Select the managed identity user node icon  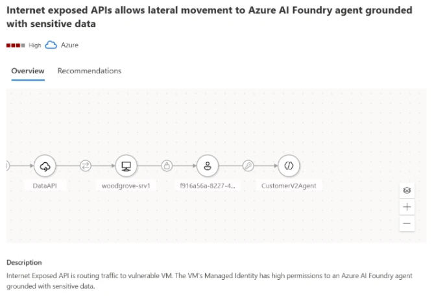[208, 166]
